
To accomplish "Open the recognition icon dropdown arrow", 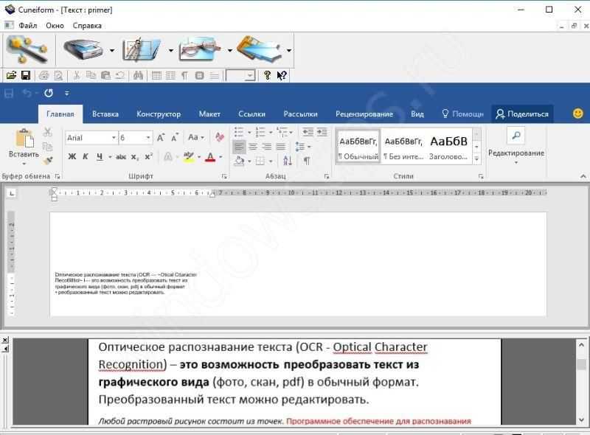I will pyautogui.click(x=229, y=50).
